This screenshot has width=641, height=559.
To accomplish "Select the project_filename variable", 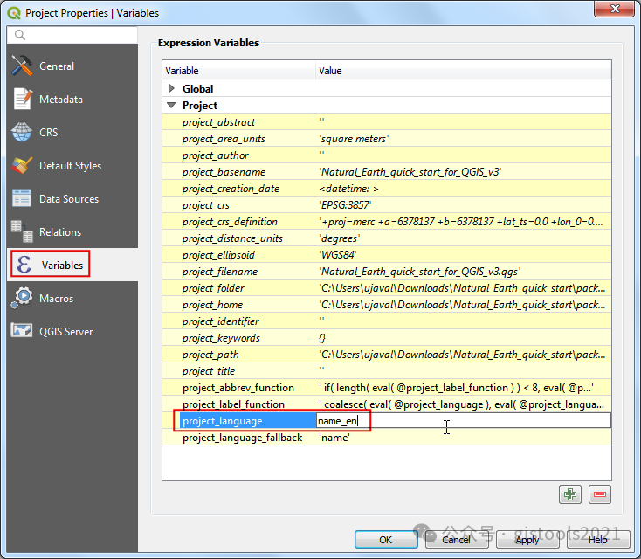I will coord(220,272).
